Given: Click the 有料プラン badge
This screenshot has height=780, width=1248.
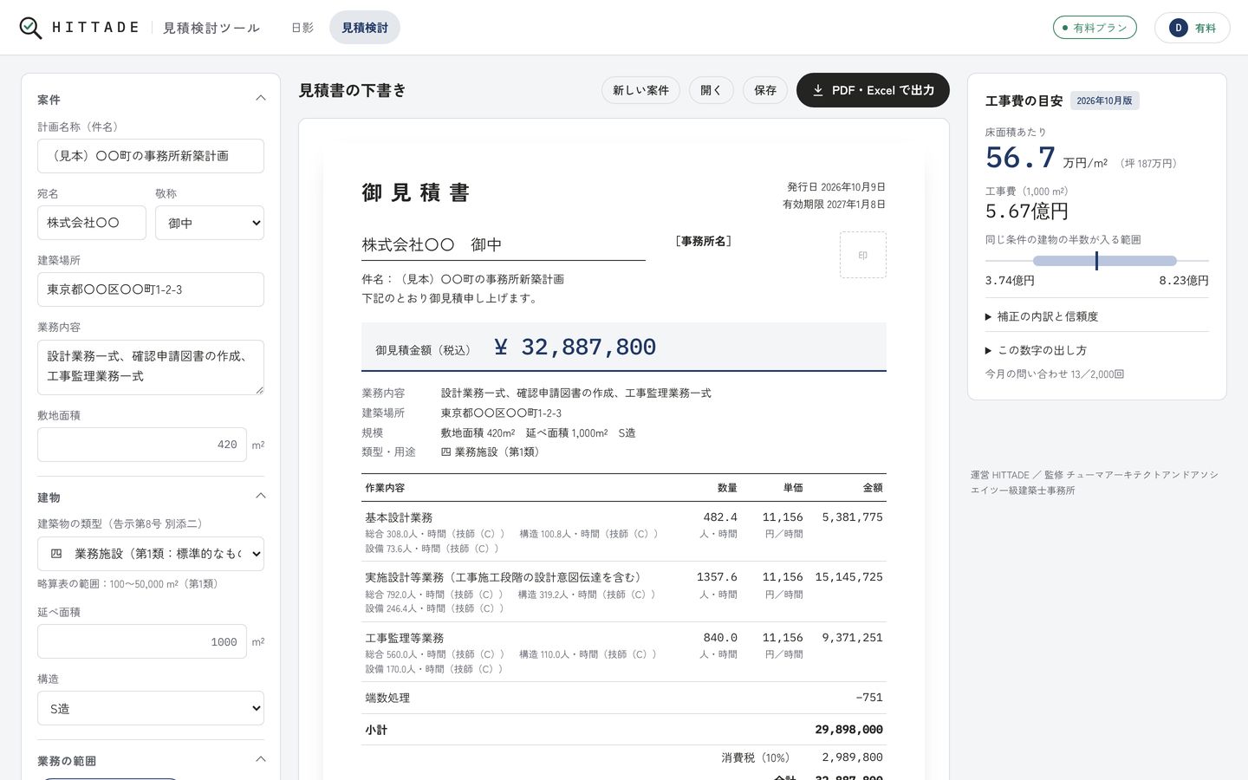Looking at the screenshot, I should tap(1095, 28).
